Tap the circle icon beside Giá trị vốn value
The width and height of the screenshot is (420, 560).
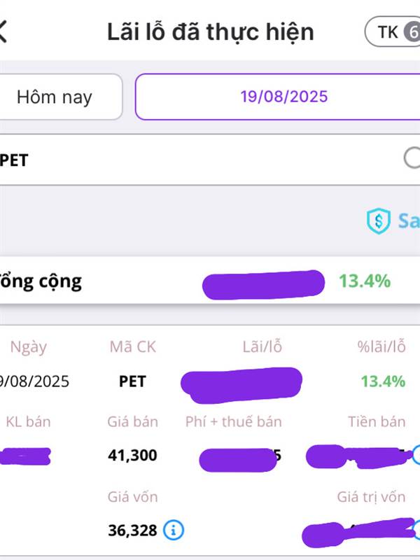(416, 529)
